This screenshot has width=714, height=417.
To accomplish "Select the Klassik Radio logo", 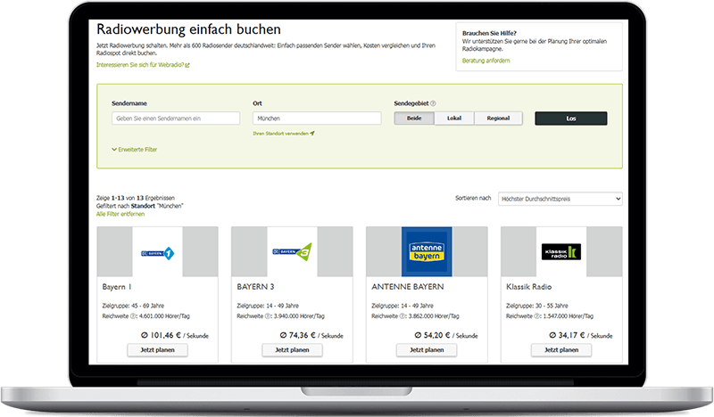I will 561,252.
